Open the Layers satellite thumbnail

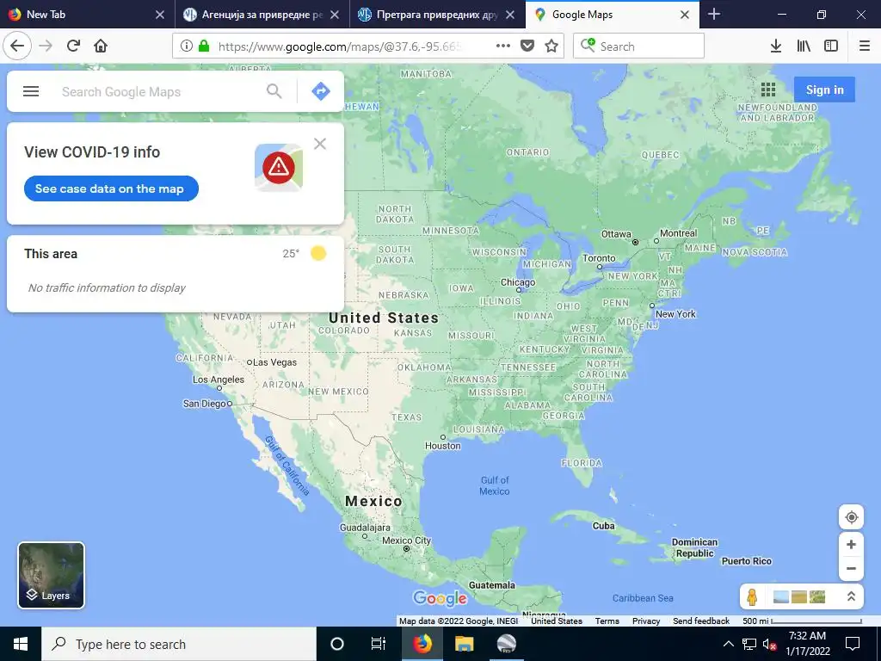tap(51, 575)
